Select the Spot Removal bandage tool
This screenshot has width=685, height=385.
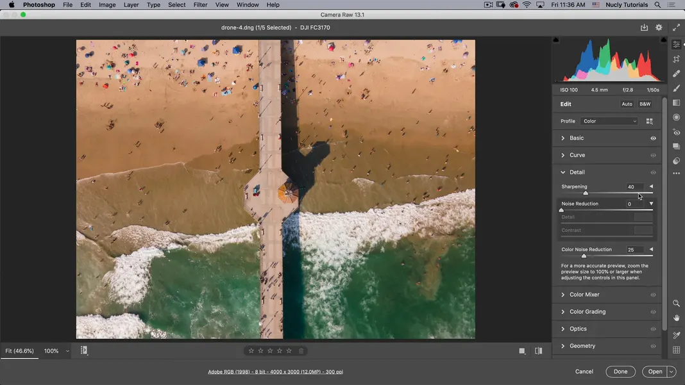click(676, 73)
